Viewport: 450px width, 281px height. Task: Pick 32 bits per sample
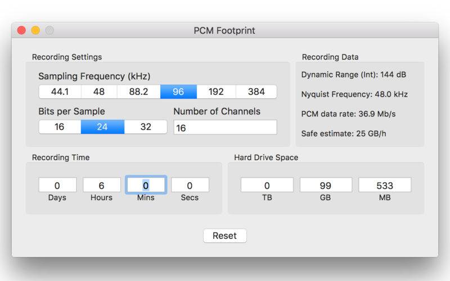[146, 127]
